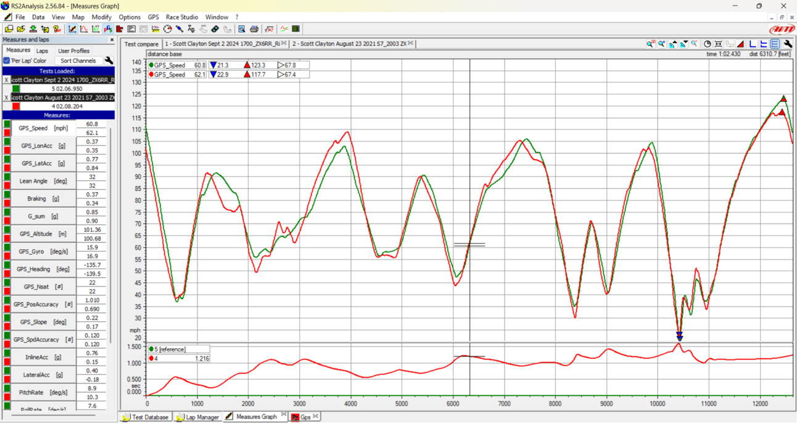Image resolution: width=797 pixels, height=423 pixels.
Task: Remove the August 23 2021 test with X
Action: (6, 97)
